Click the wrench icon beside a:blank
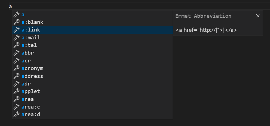Screen dimensions: 270x126 (17, 22)
